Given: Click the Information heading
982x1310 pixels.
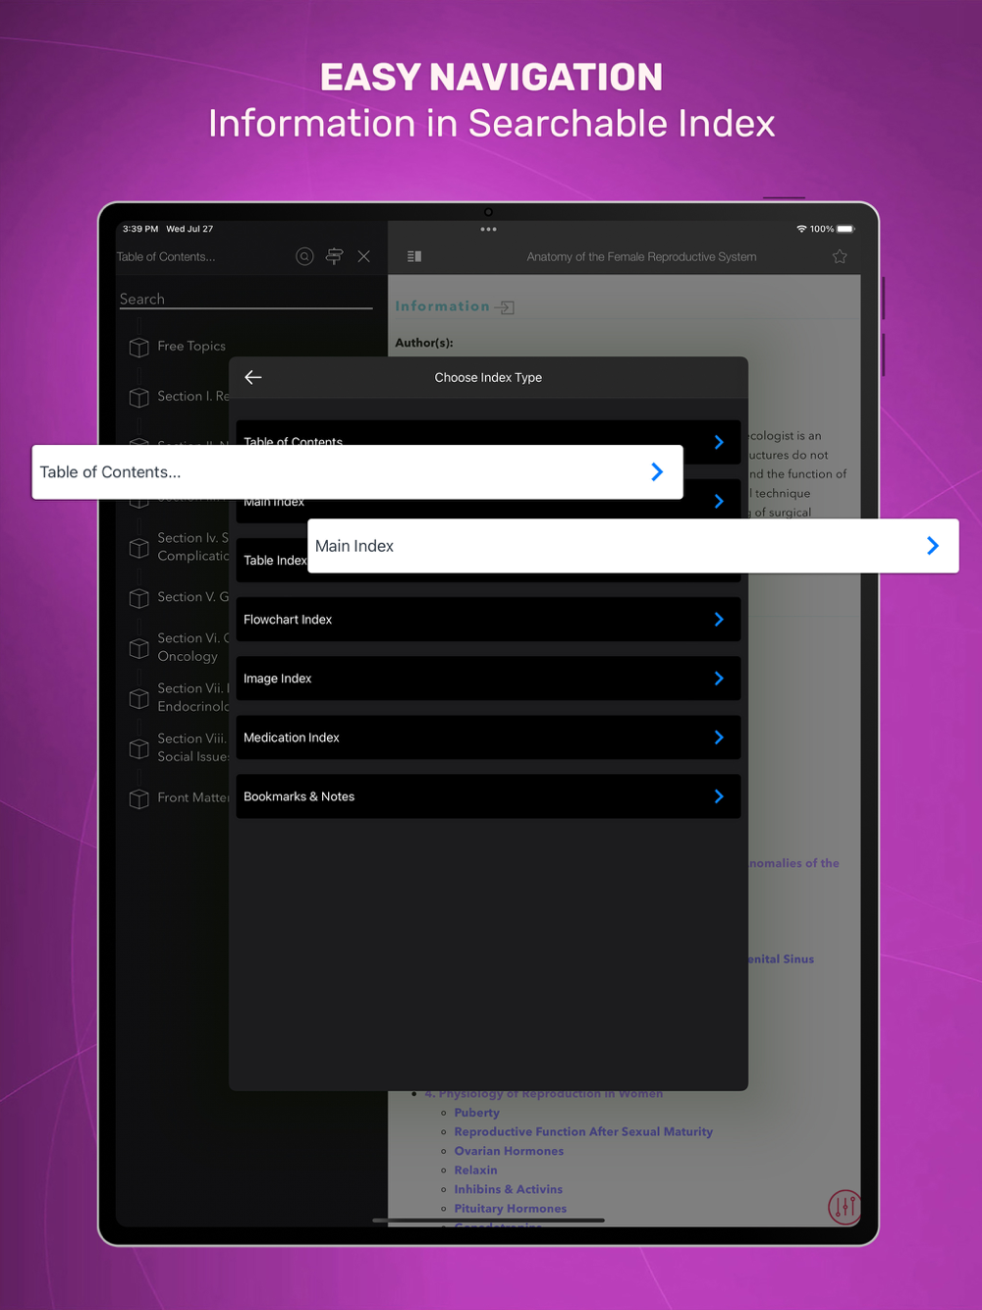Looking at the screenshot, I should [x=442, y=306].
